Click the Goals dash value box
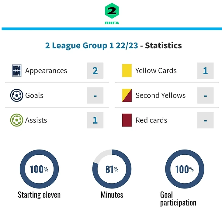Image resolution: width=222 pixels, height=207 pixels. (95, 95)
